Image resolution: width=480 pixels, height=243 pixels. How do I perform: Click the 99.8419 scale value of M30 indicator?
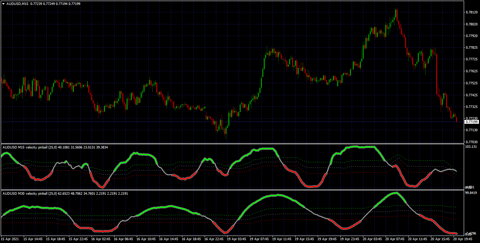471,193
